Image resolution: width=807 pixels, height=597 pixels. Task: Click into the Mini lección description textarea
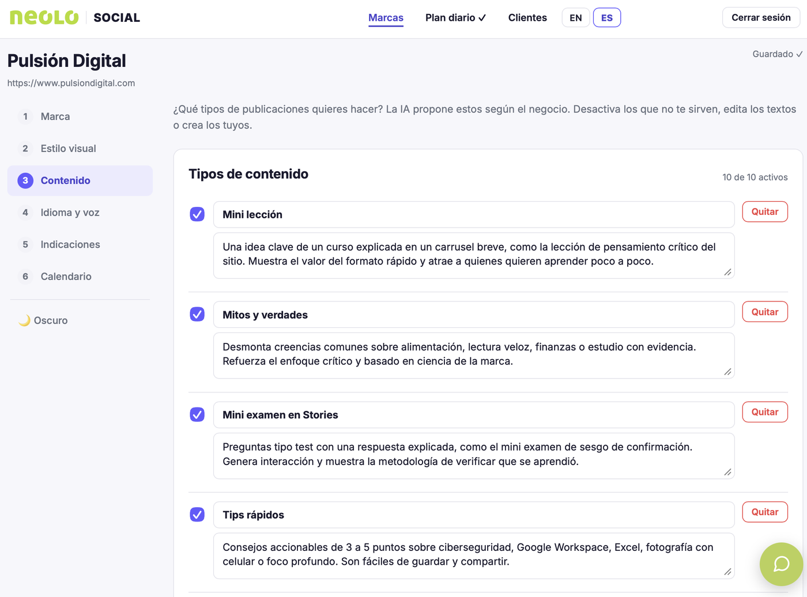coord(474,255)
